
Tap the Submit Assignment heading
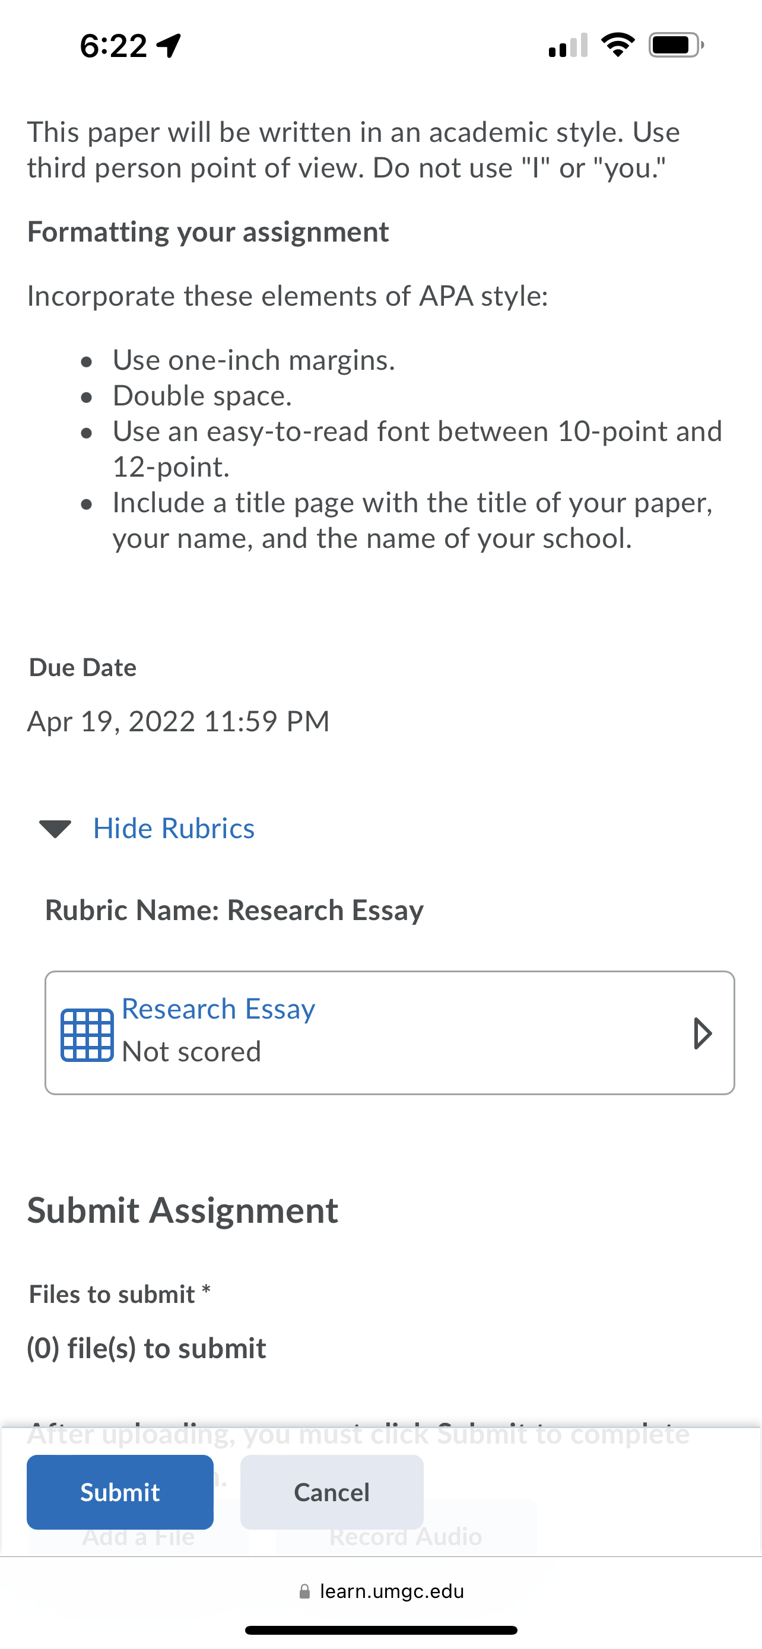(x=182, y=1210)
